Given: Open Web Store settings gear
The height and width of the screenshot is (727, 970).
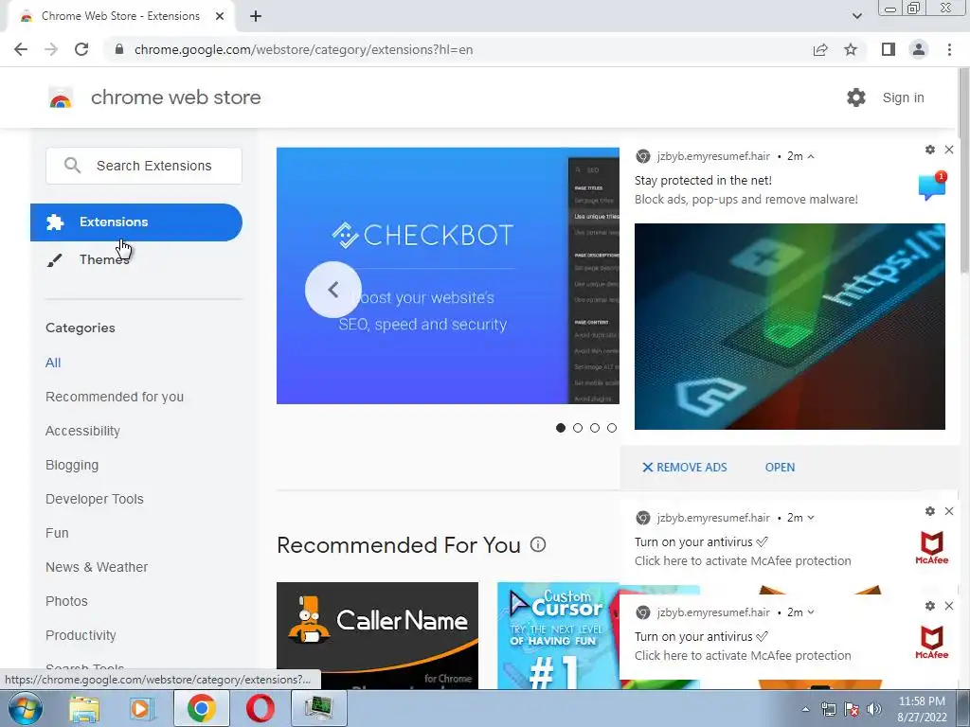Looking at the screenshot, I should (856, 98).
